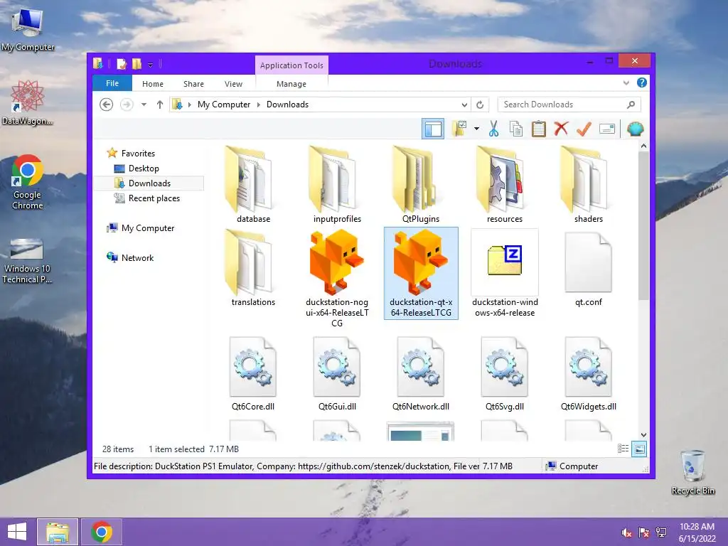The width and height of the screenshot is (728, 546).
Task: Click the orange checkmark Properties icon
Action: pyautogui.click(x=584, y=129)
